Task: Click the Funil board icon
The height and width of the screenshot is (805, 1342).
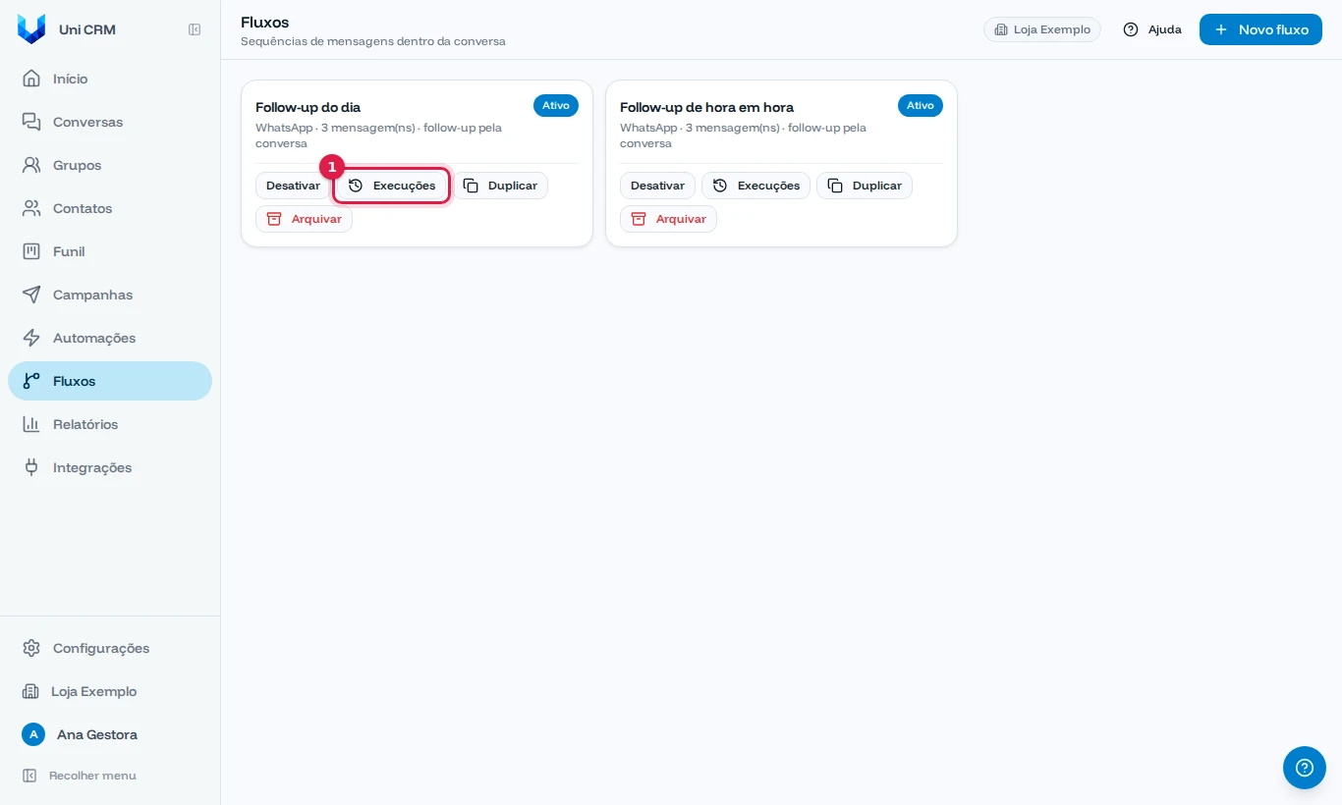Action: pos(31,251)
